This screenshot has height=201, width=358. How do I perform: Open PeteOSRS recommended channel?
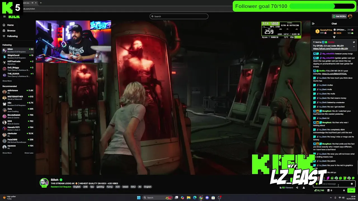click(x=18, y=141)
